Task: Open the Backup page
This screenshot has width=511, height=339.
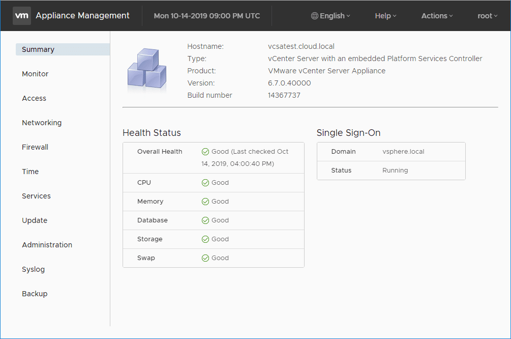Action: (35, 294)
